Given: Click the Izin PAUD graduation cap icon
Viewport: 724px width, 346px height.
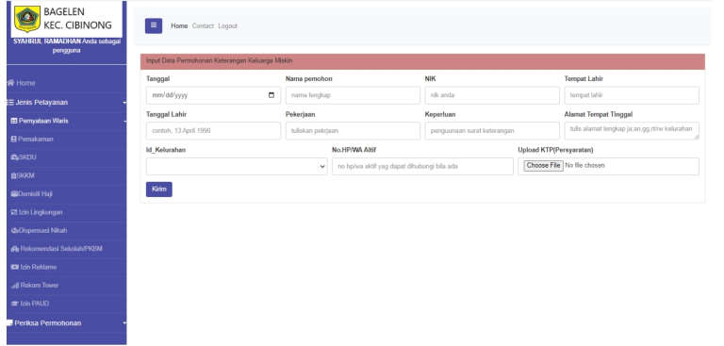Looking at the screenshot, I should 15,304.
